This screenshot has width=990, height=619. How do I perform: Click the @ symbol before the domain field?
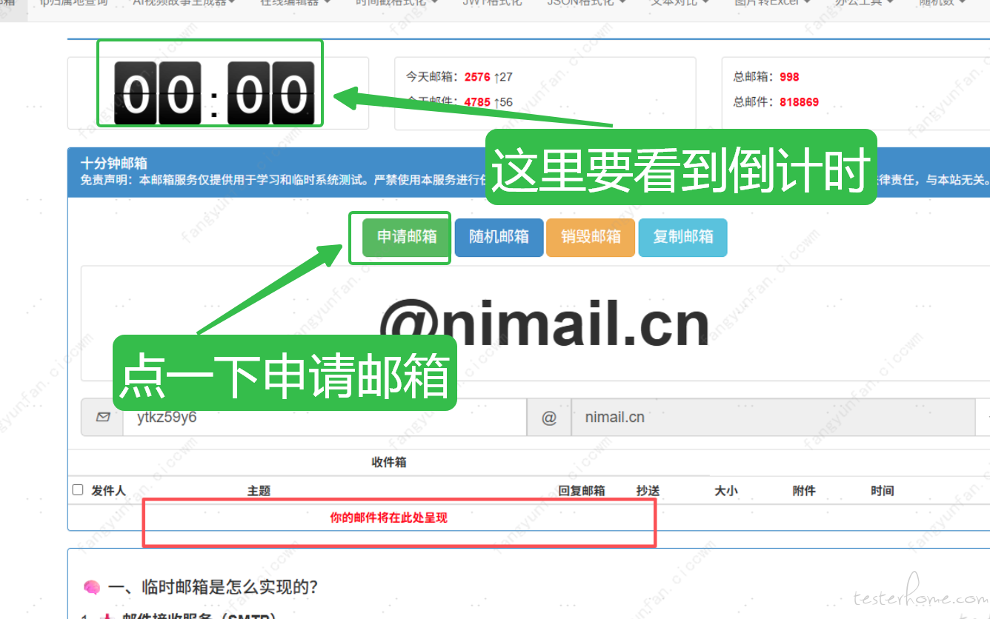(548, 418)
